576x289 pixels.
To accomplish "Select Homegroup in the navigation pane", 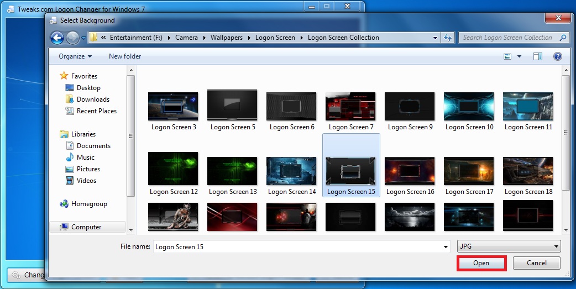I will tap(89, 204).
